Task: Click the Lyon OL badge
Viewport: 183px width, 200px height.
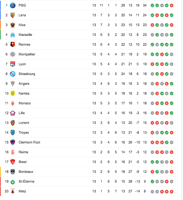Action: (x=13, y=64)
